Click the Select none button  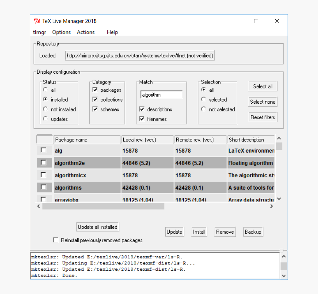pyautogui.click(x=263, y=102)
